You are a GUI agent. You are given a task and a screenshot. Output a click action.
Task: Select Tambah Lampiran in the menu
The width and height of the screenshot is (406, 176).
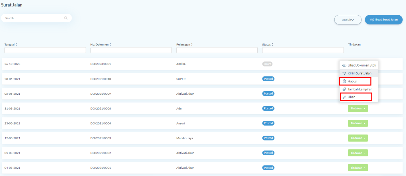point(359,89)
